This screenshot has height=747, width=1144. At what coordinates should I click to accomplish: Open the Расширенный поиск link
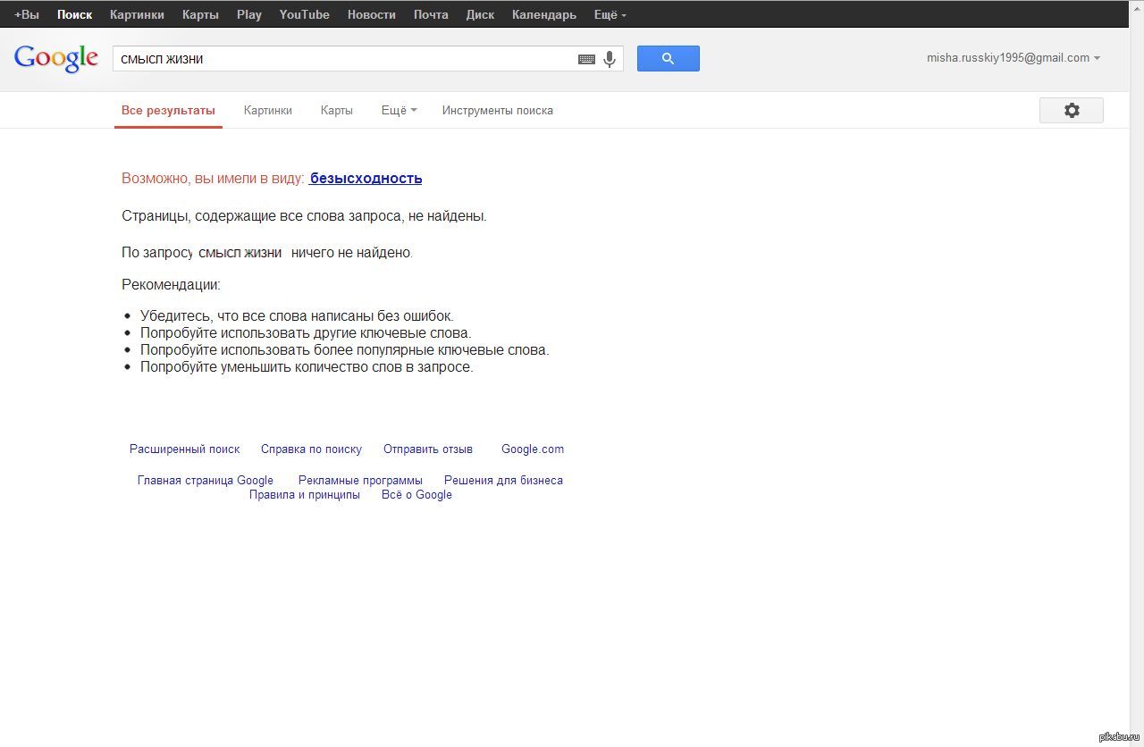(184, 449)
